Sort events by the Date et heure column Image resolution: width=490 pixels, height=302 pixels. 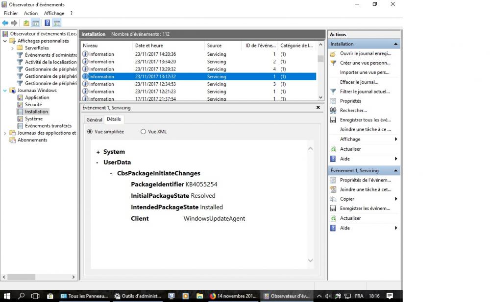tap(149, 46)
